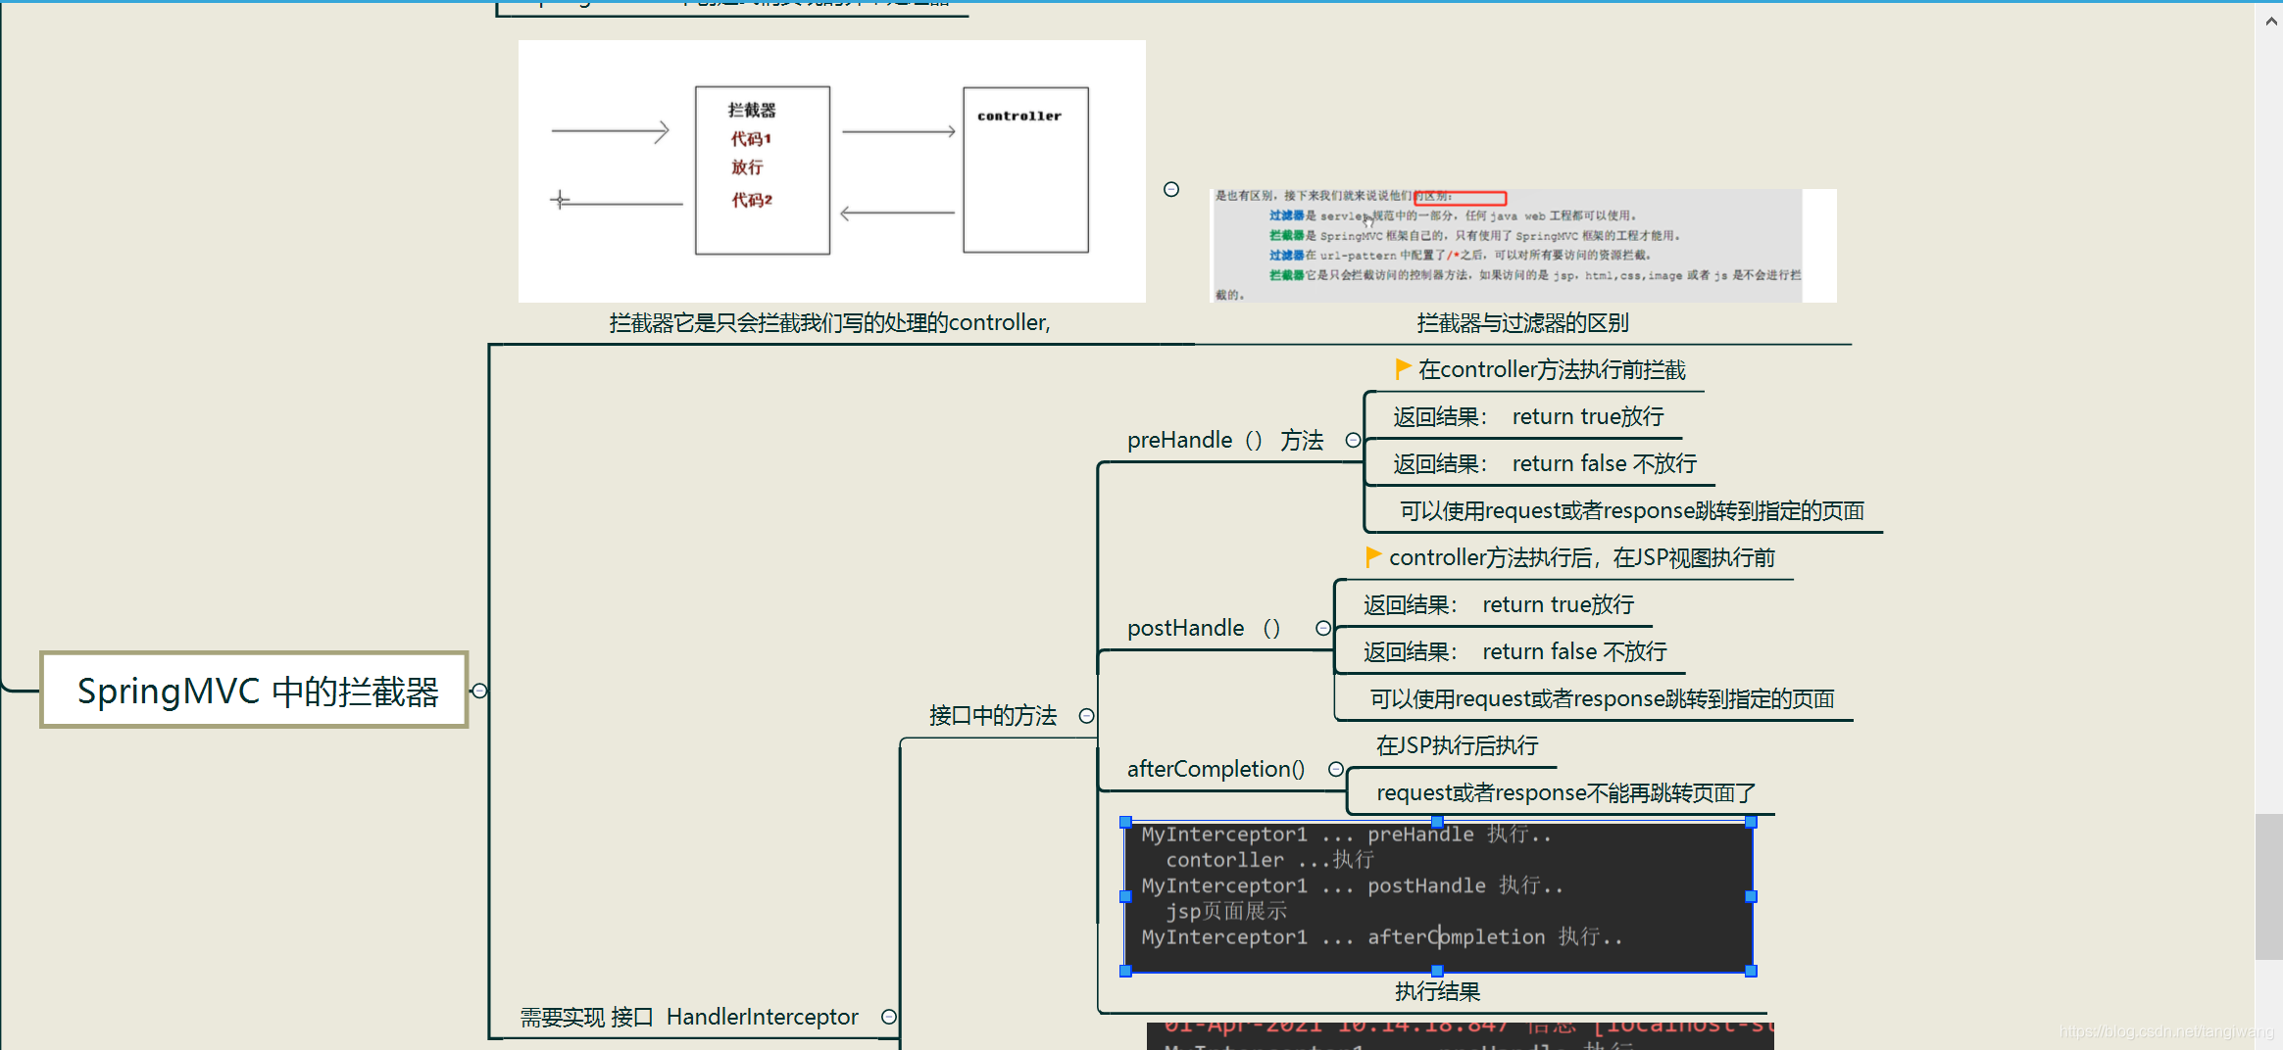Collapse the HandlerInterceptor interface branch
Viewport: 2283px width, 1050px height.
tap(889, 1017)
